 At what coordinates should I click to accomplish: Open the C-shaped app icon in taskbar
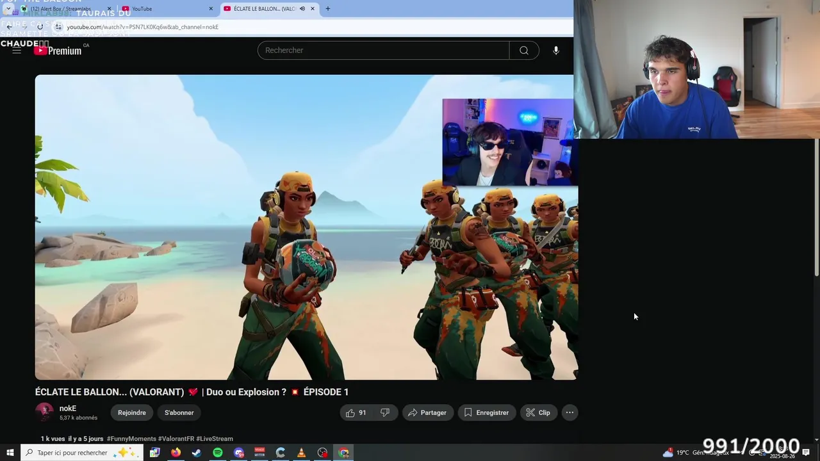click(x=281, y=453)
